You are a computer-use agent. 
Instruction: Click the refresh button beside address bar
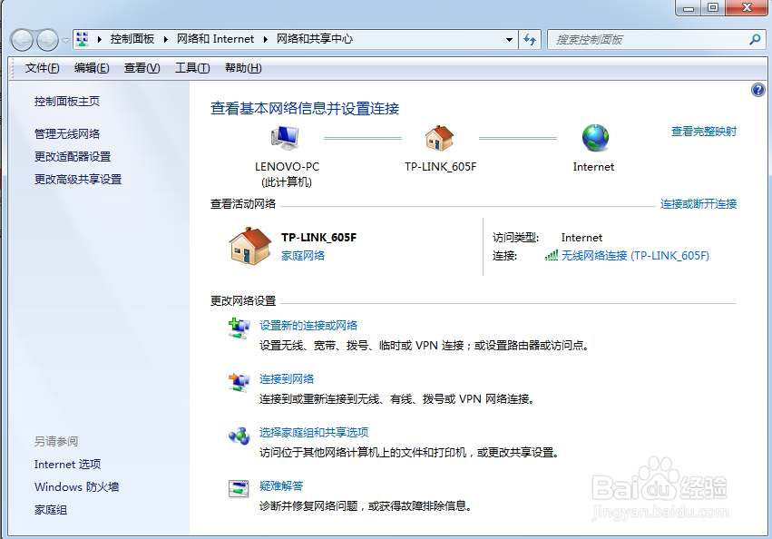click(530, 39)
